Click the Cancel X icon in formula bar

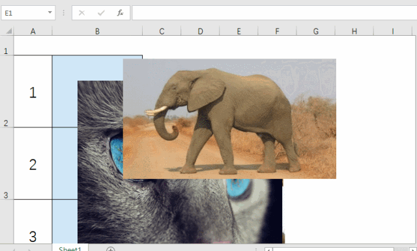click(x=81, y=13)
